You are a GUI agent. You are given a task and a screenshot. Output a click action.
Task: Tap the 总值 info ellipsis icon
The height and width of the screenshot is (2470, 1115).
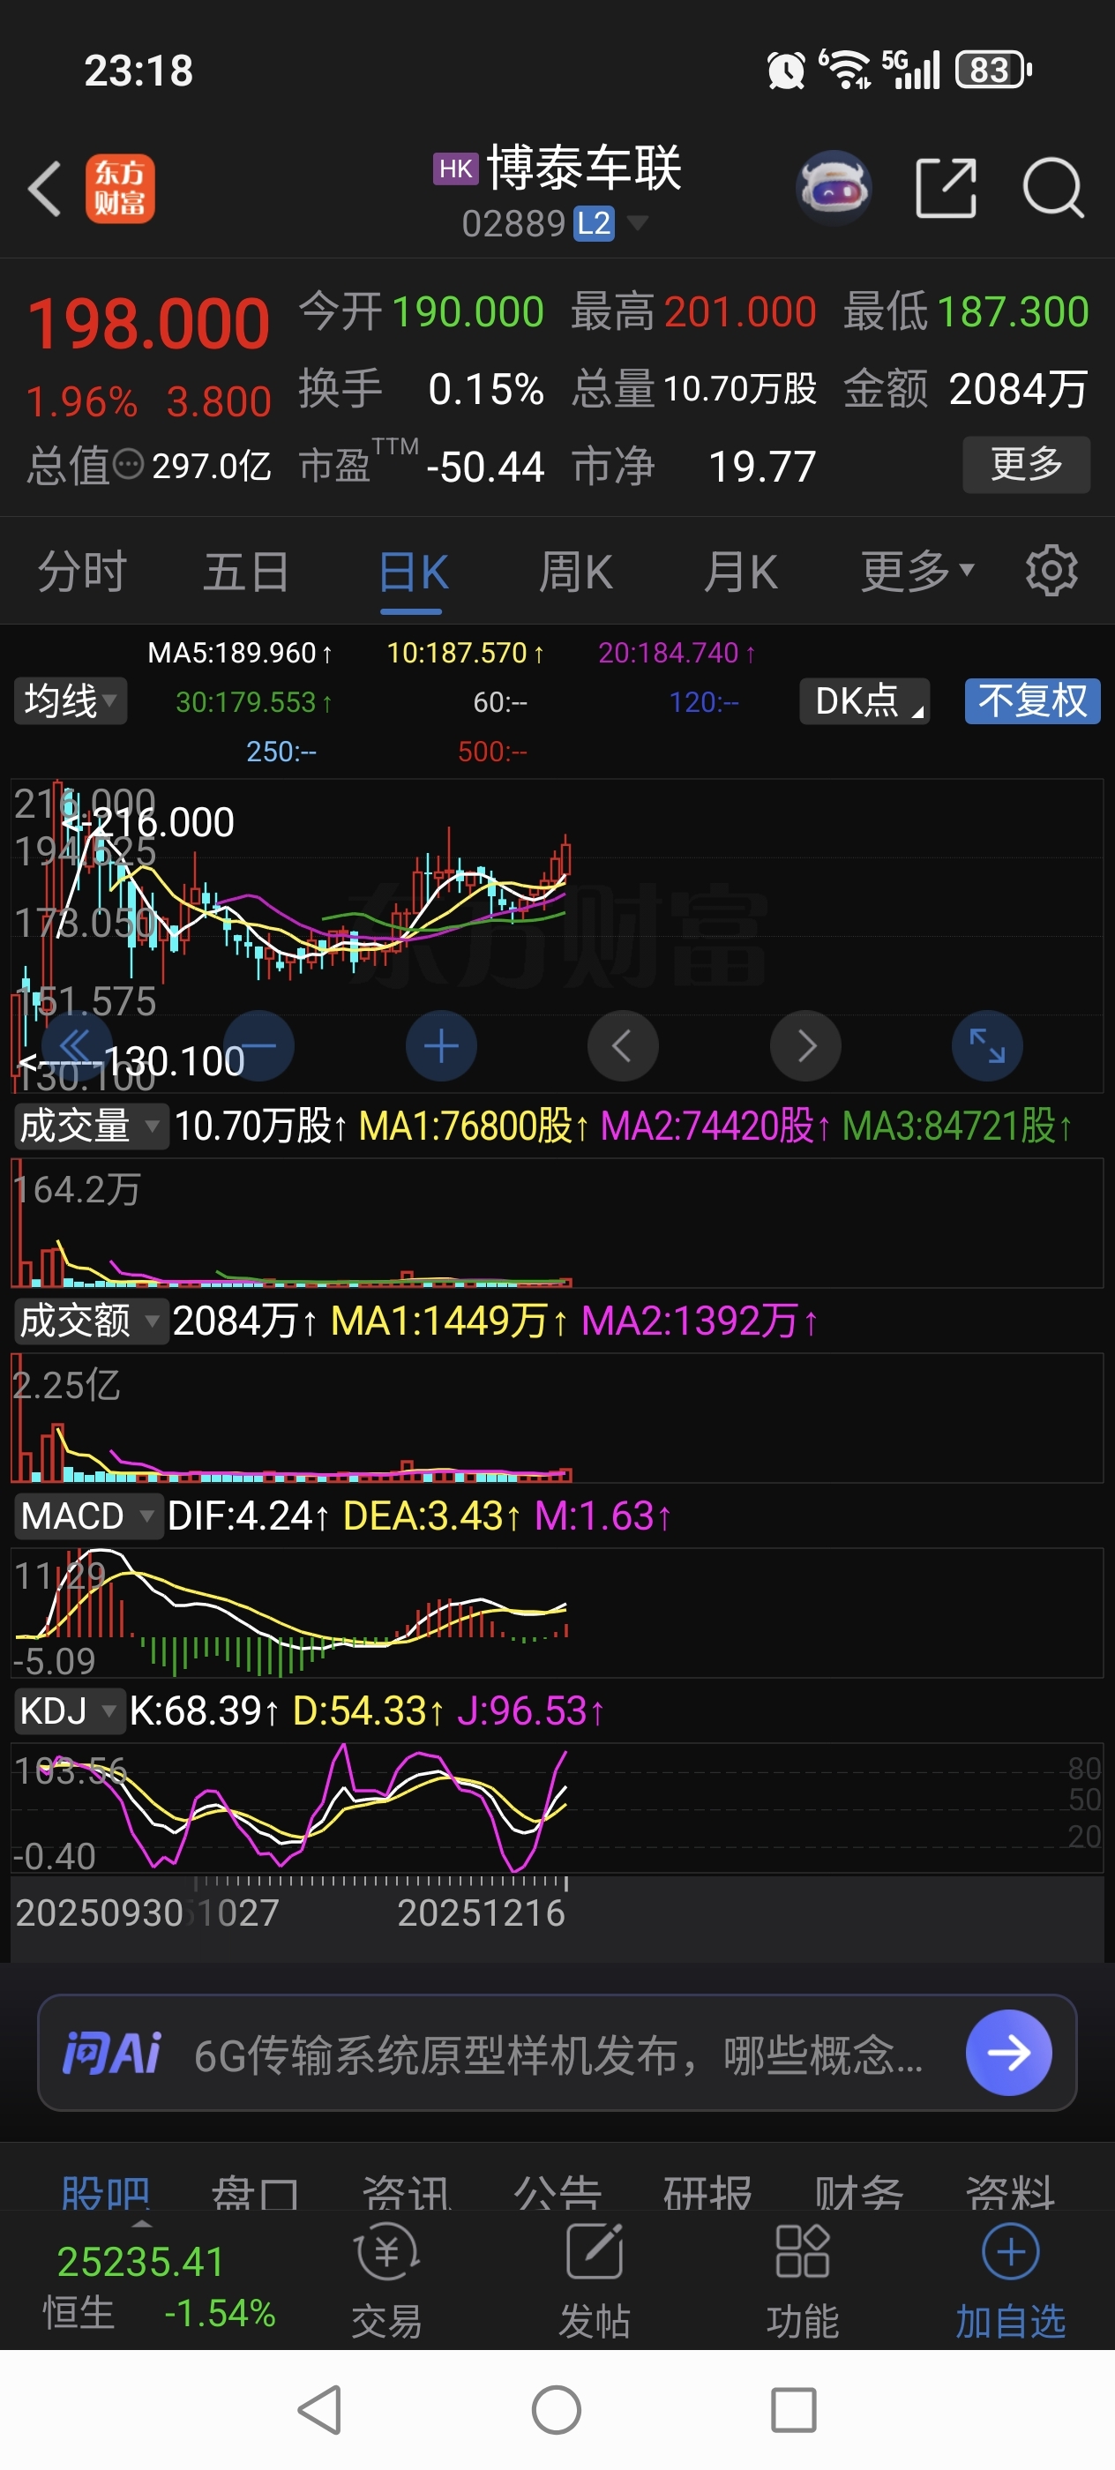pos(129,465)
